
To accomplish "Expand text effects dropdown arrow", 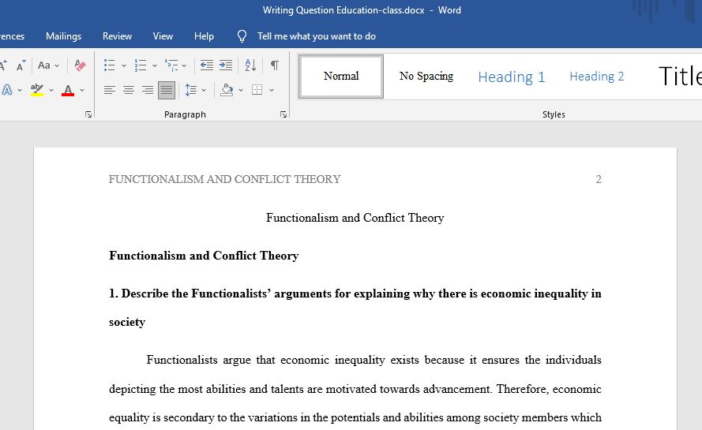I will point(20,91).
